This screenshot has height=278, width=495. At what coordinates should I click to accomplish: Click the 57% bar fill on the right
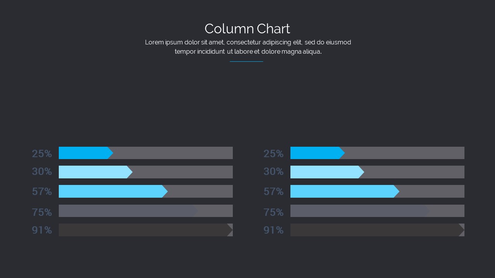pyautogui.click(x=343, y=191)
